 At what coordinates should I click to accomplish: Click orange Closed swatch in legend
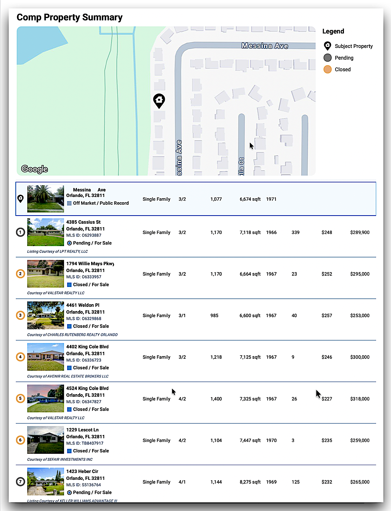point(327,69)
